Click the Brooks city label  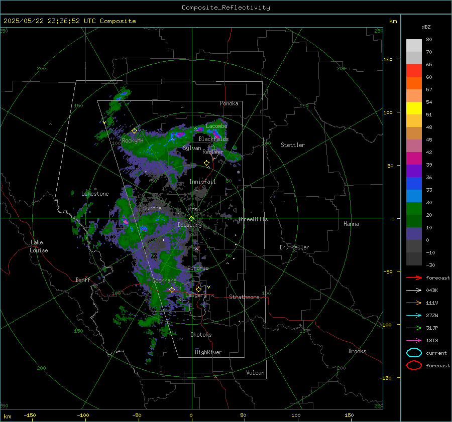click(357, 351)
